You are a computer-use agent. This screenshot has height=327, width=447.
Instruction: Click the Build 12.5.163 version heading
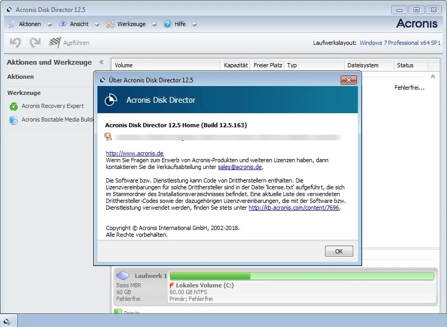pyautogui.click(x=176, y=125)
